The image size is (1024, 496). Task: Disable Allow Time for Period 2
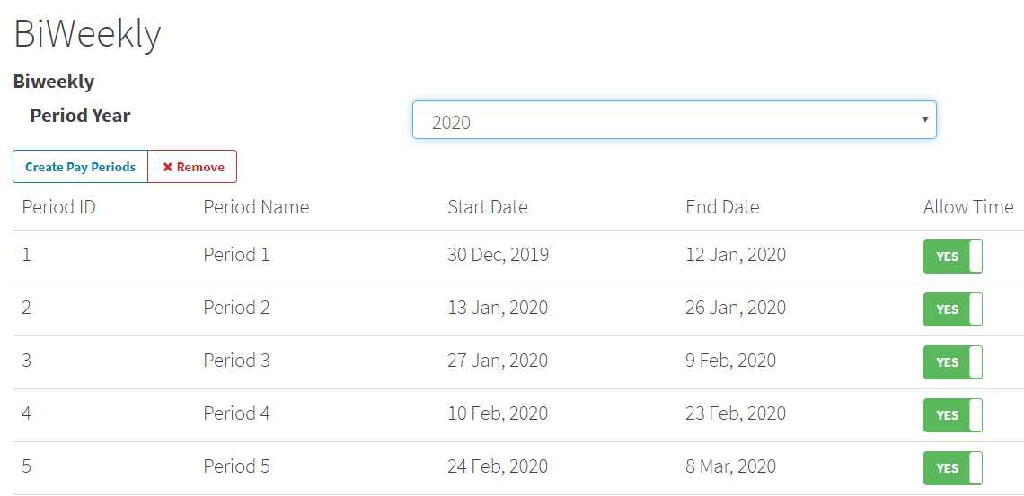tap(952, 309)
